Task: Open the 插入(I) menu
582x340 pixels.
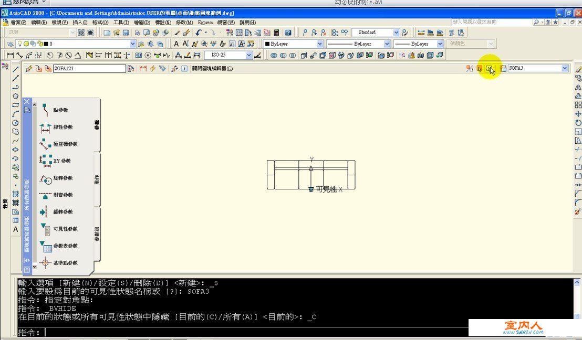Action: [80, 22]
